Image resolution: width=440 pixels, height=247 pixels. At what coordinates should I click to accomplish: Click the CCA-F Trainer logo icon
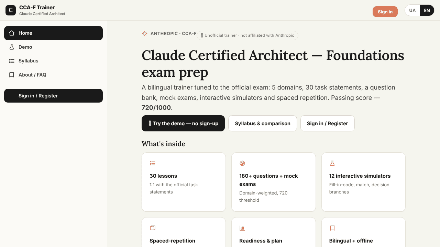tap(11, 10)
